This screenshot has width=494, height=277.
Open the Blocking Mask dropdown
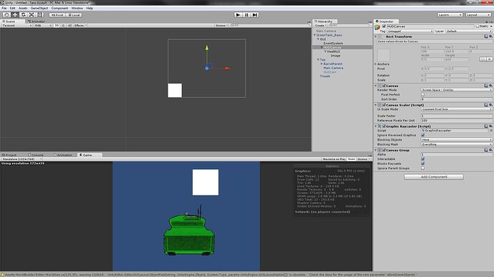(x=457, y=144)
